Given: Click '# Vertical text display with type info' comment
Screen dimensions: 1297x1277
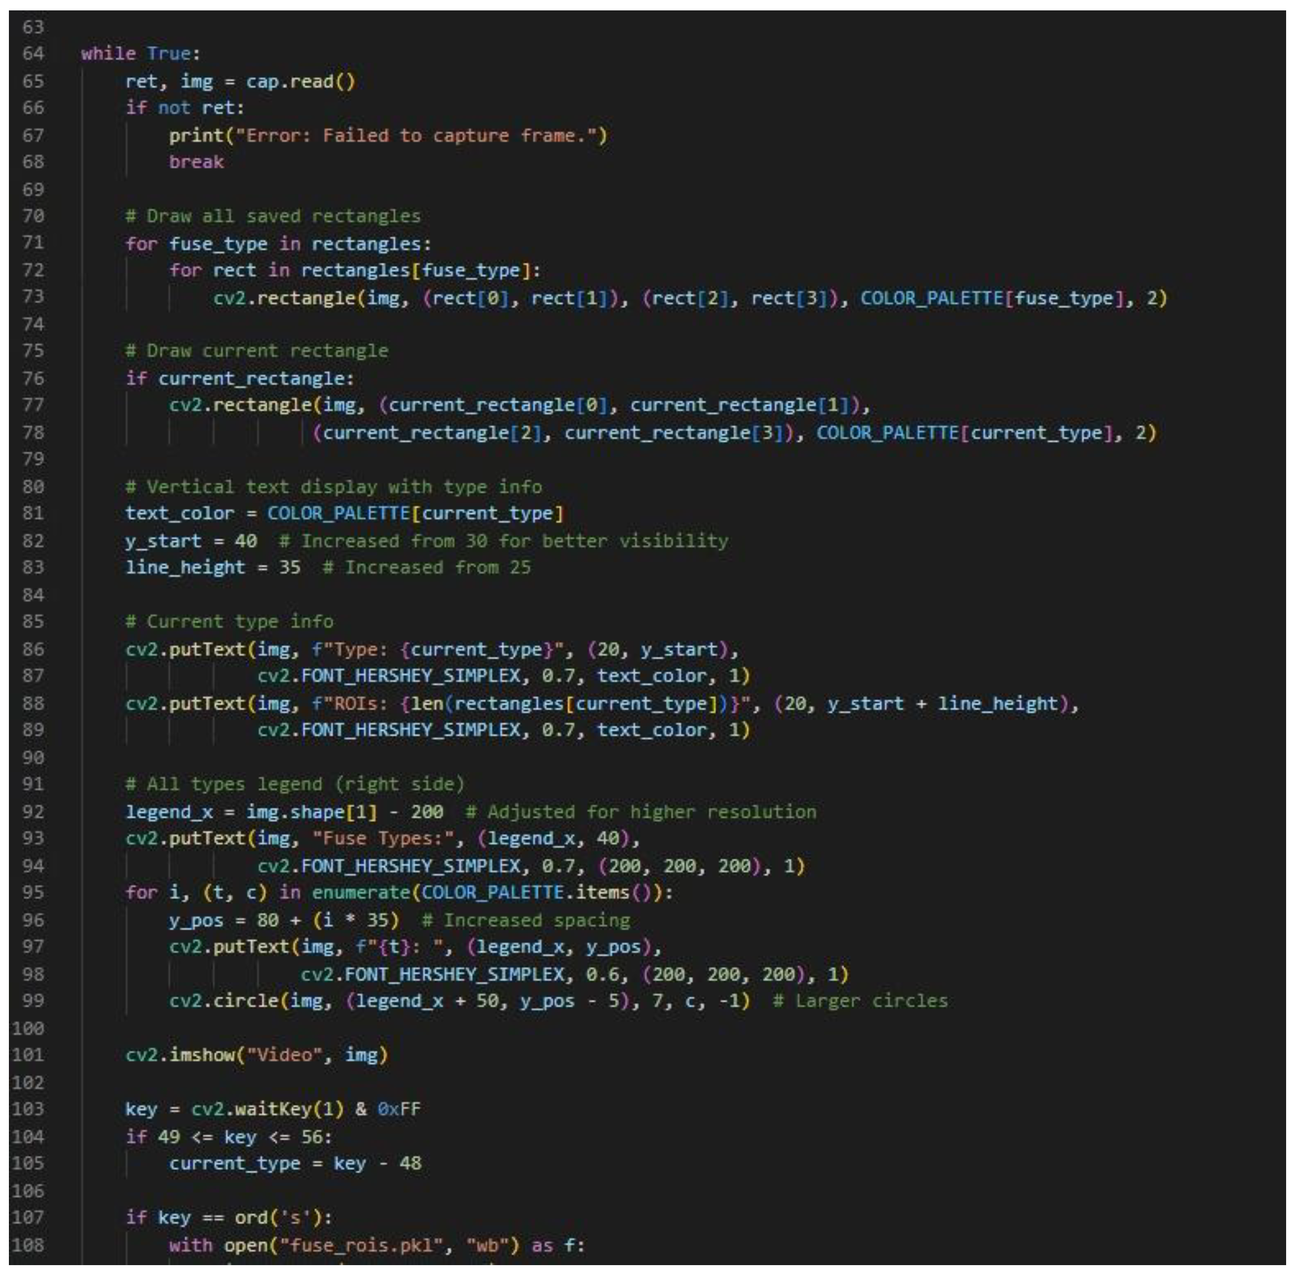Looking at the screenshot, I should pyautogui.click(x=333, y=487).
